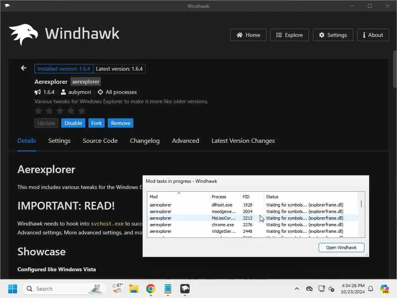The width and height of the screenshot is (397, 298).
Task: Select the msedgewe... process row
Action: (x=252, y=211)
